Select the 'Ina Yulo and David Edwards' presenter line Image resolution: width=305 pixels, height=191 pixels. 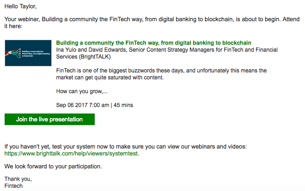167,50
